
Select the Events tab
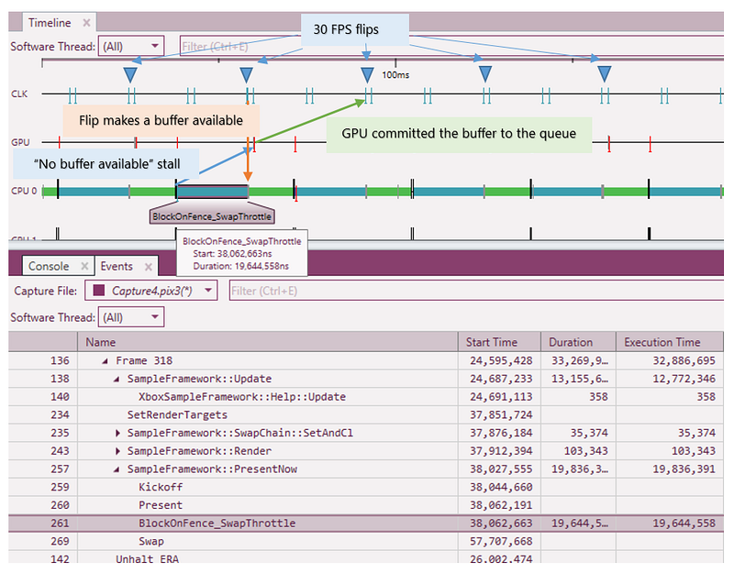click(x=117, y=266)
